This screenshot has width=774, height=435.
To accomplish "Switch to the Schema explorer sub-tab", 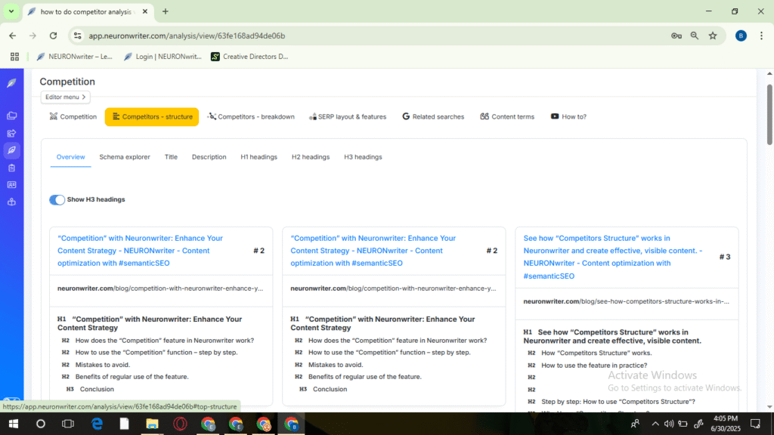I will [125, 157].
